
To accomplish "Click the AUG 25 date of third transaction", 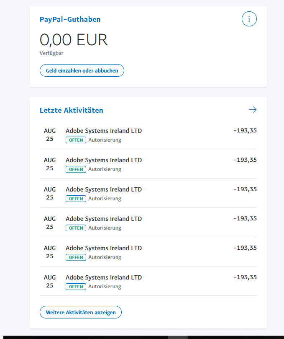I will [x=50, y=193].
